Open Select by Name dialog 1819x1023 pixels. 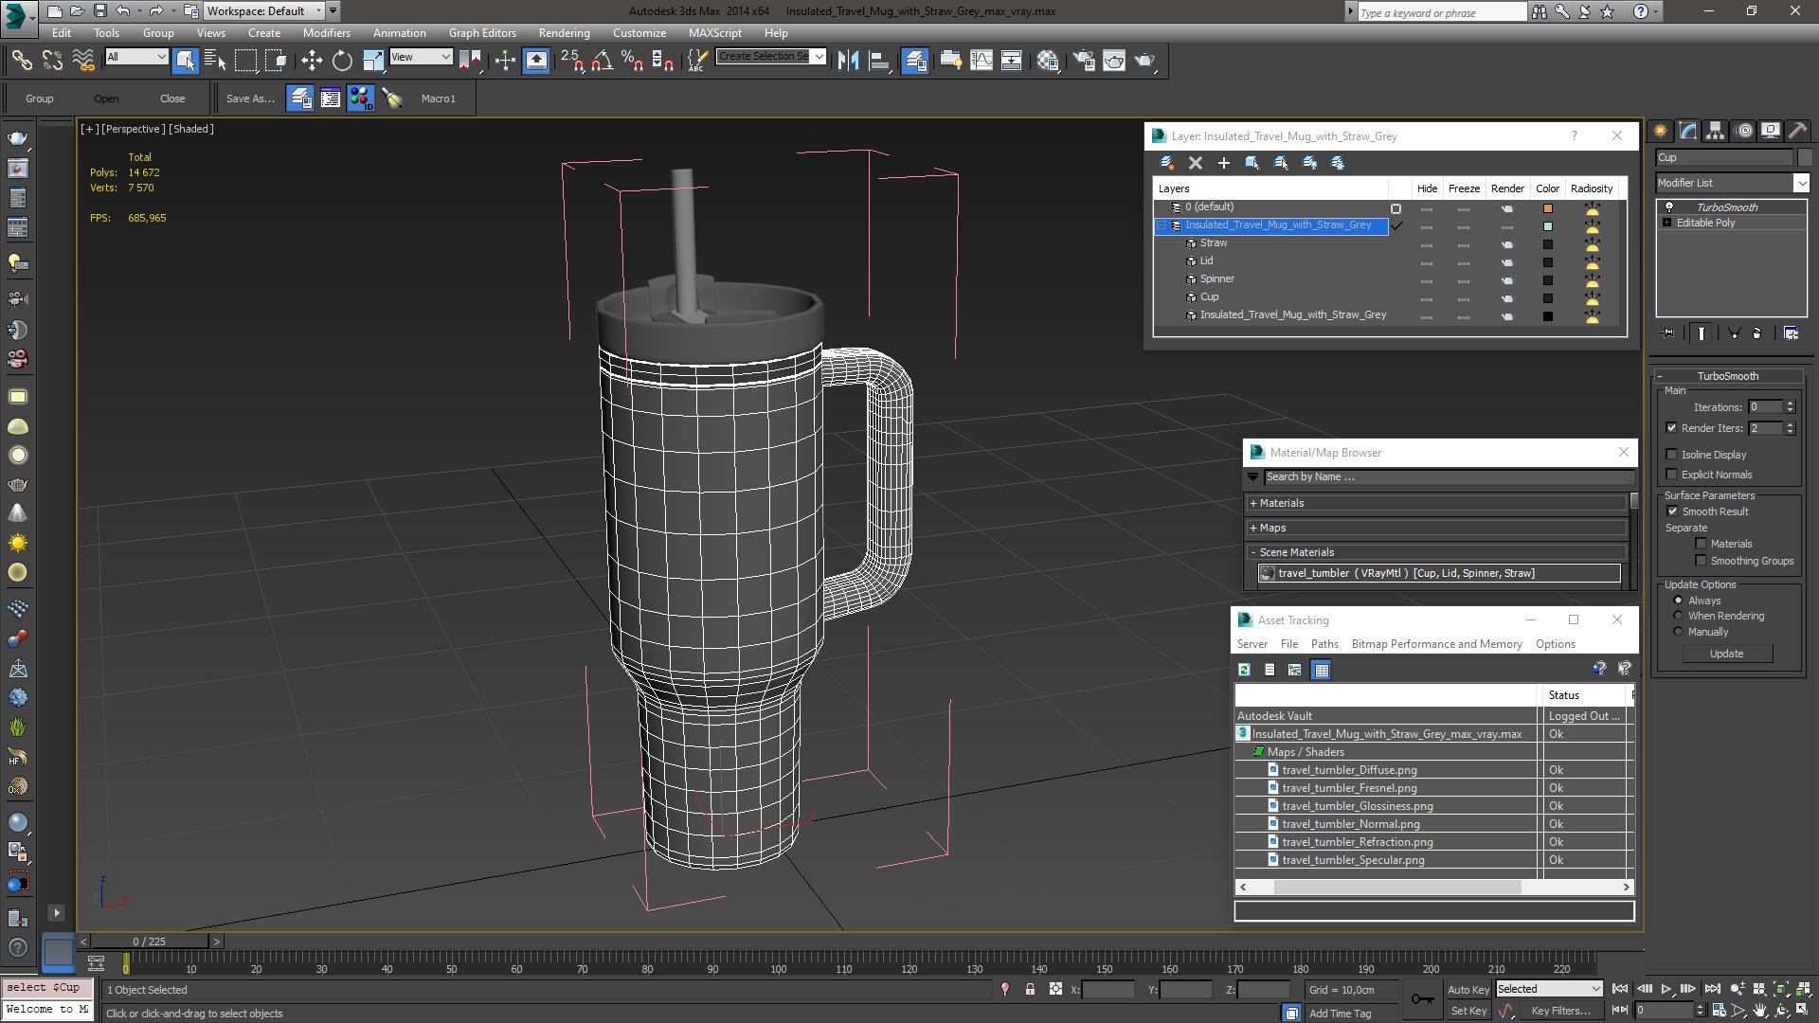215,61
